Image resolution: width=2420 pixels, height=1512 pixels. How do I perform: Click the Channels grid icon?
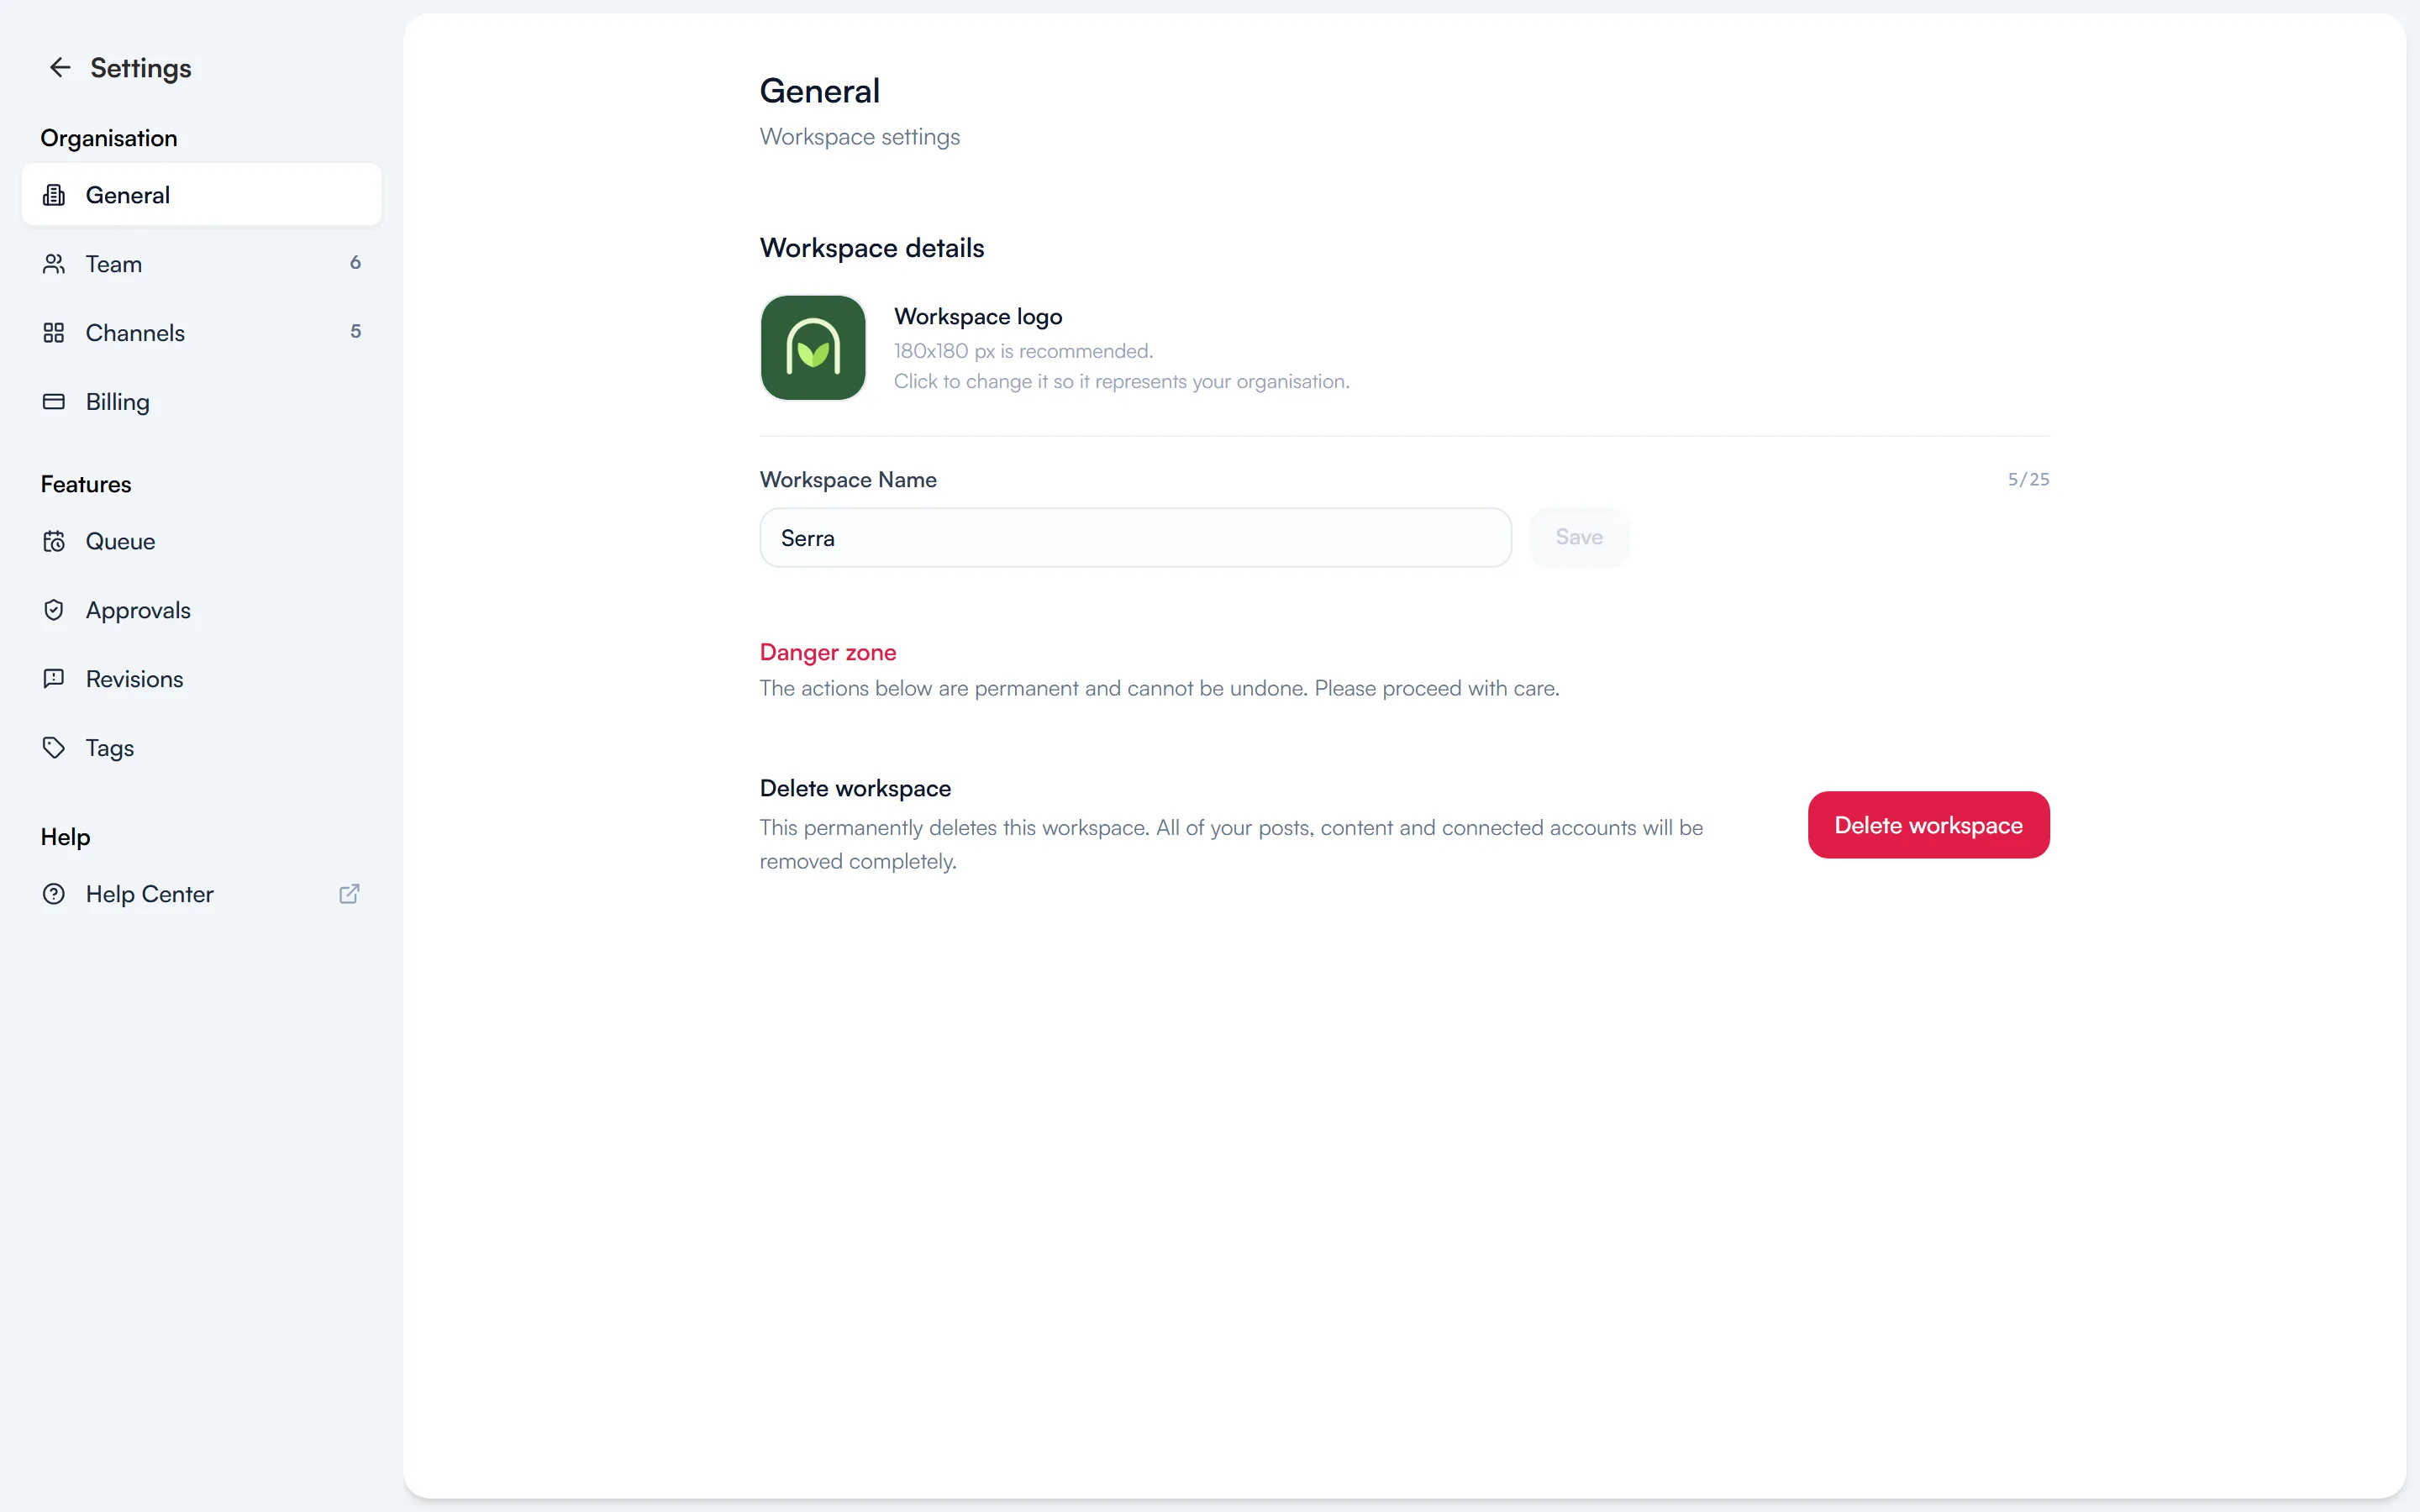pos(54,333)
